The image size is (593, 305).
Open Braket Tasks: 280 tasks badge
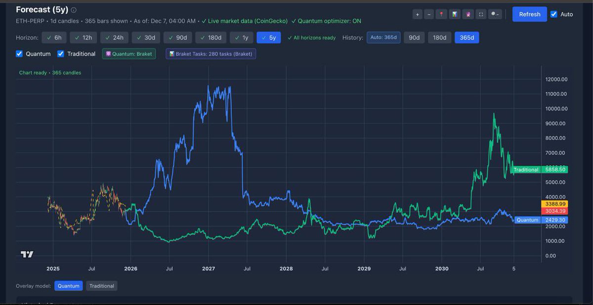pyautogui.click(x=211, y=54)
